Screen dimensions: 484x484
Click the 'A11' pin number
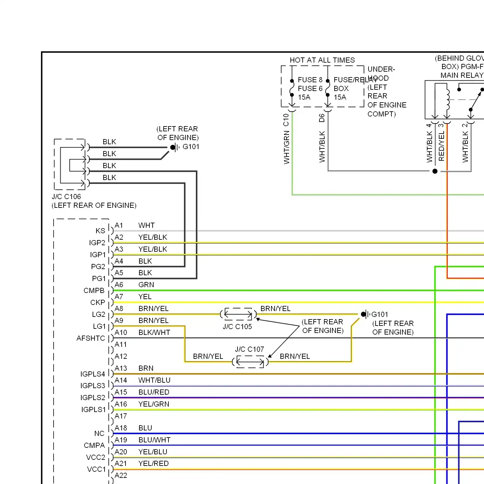pos(121,345)
